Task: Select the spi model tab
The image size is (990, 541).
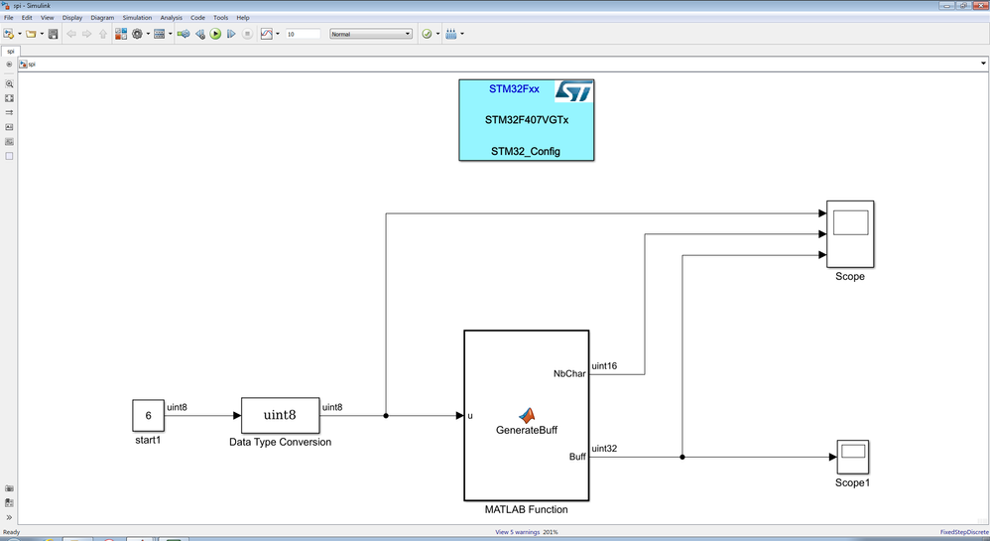Action: point(11,52)
